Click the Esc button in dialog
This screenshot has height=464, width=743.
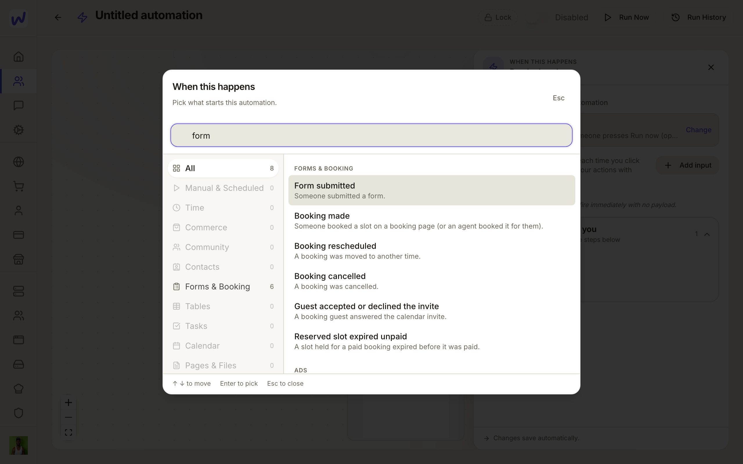click(x=558, y=98)
